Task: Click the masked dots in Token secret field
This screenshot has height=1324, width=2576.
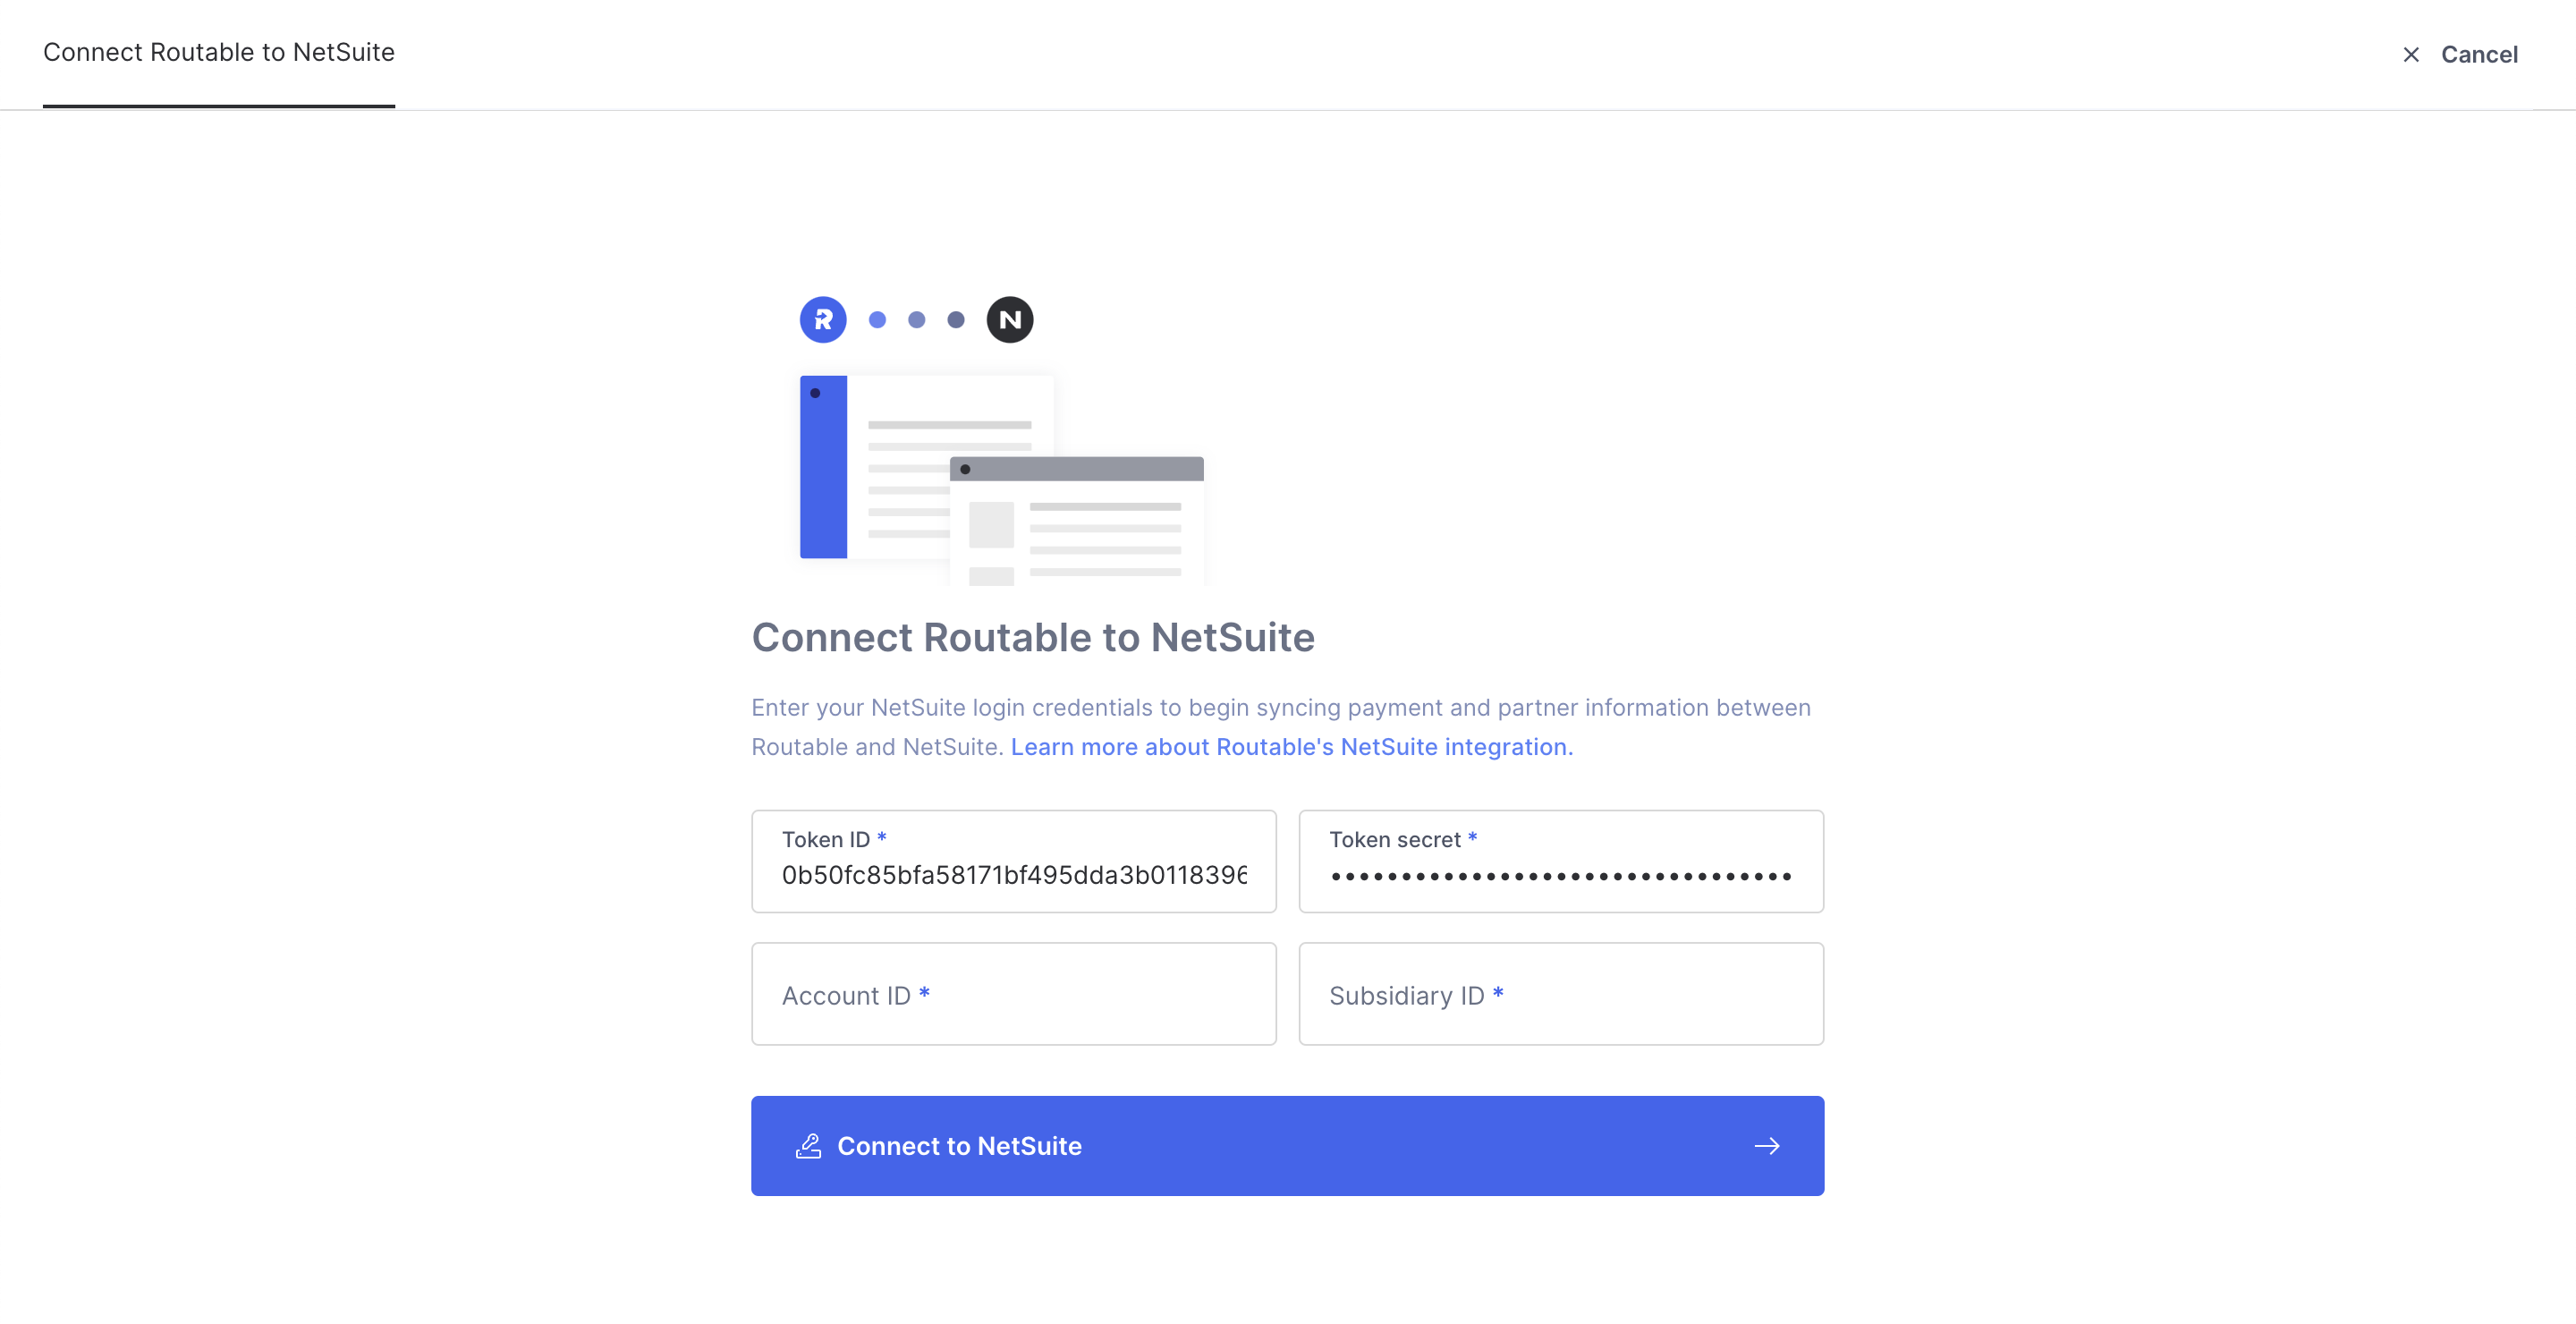Action: 1560,877
